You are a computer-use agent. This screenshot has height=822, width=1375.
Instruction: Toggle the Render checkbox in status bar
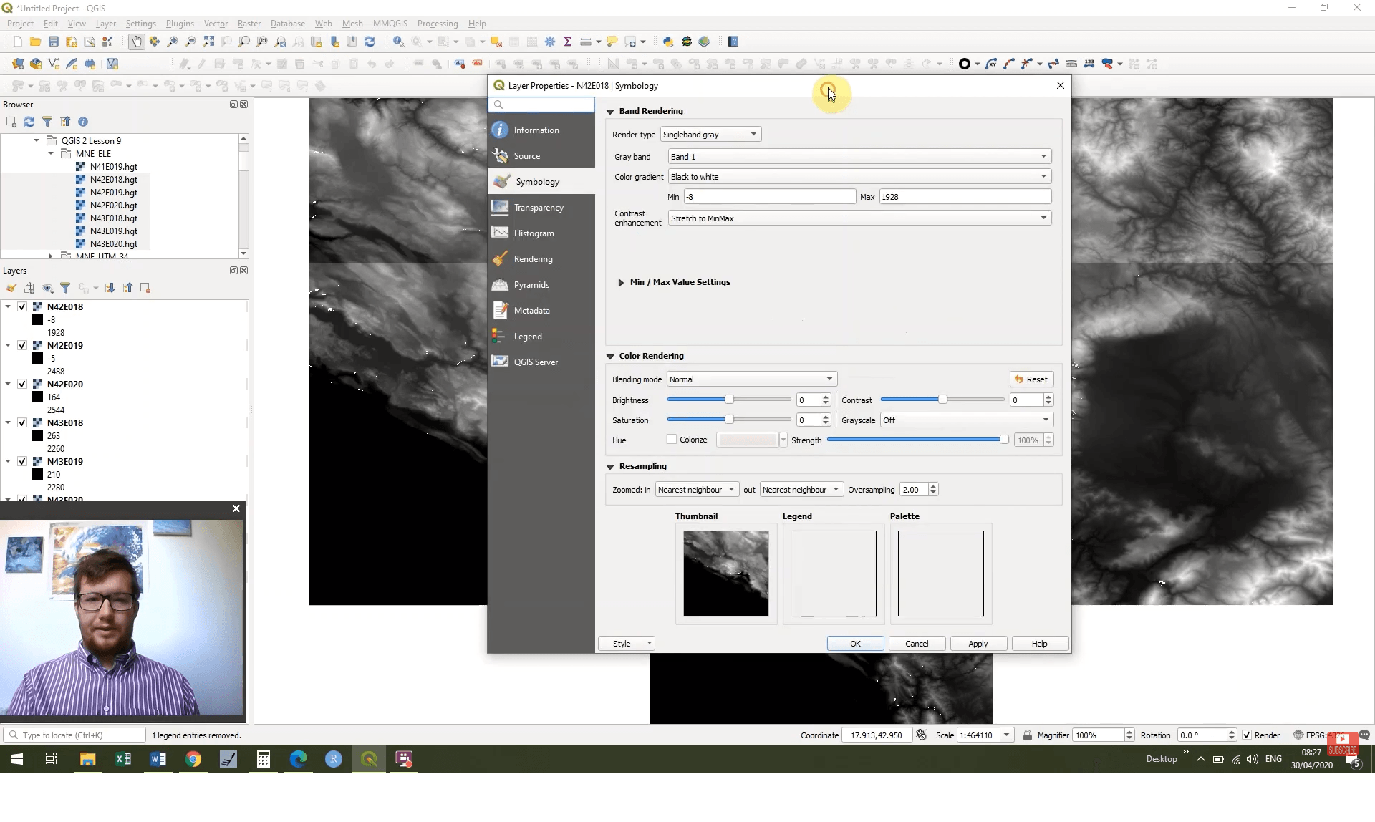[x=1248, y=735]
